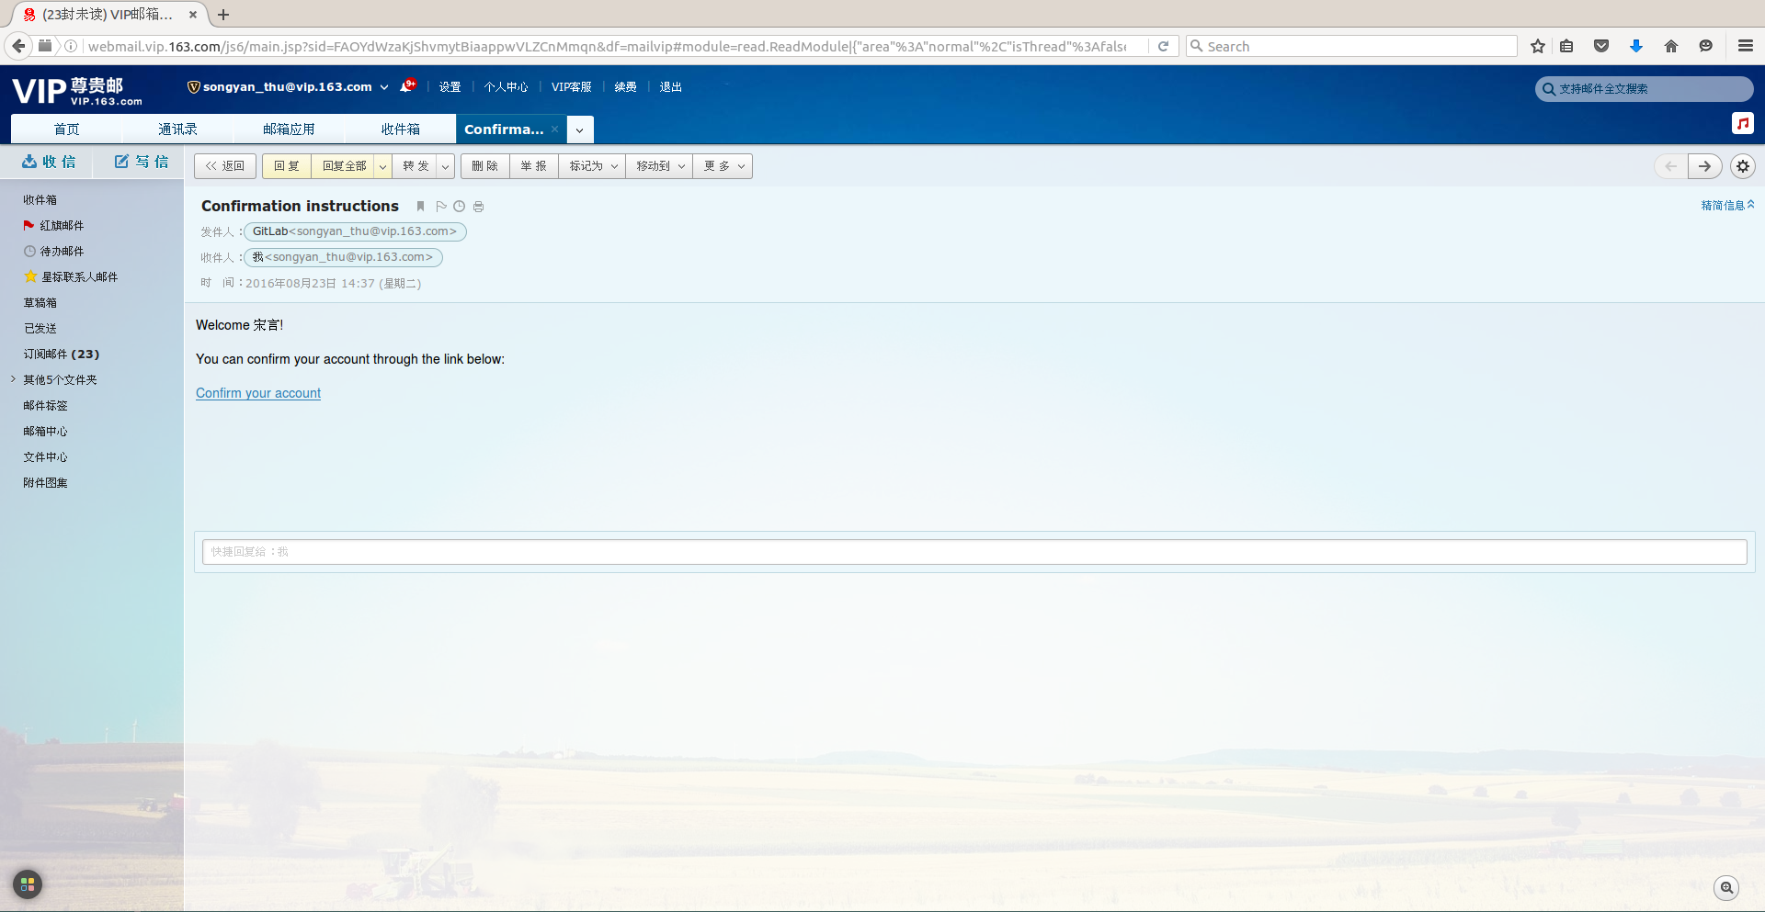Print the email using the printer icon

478,207
